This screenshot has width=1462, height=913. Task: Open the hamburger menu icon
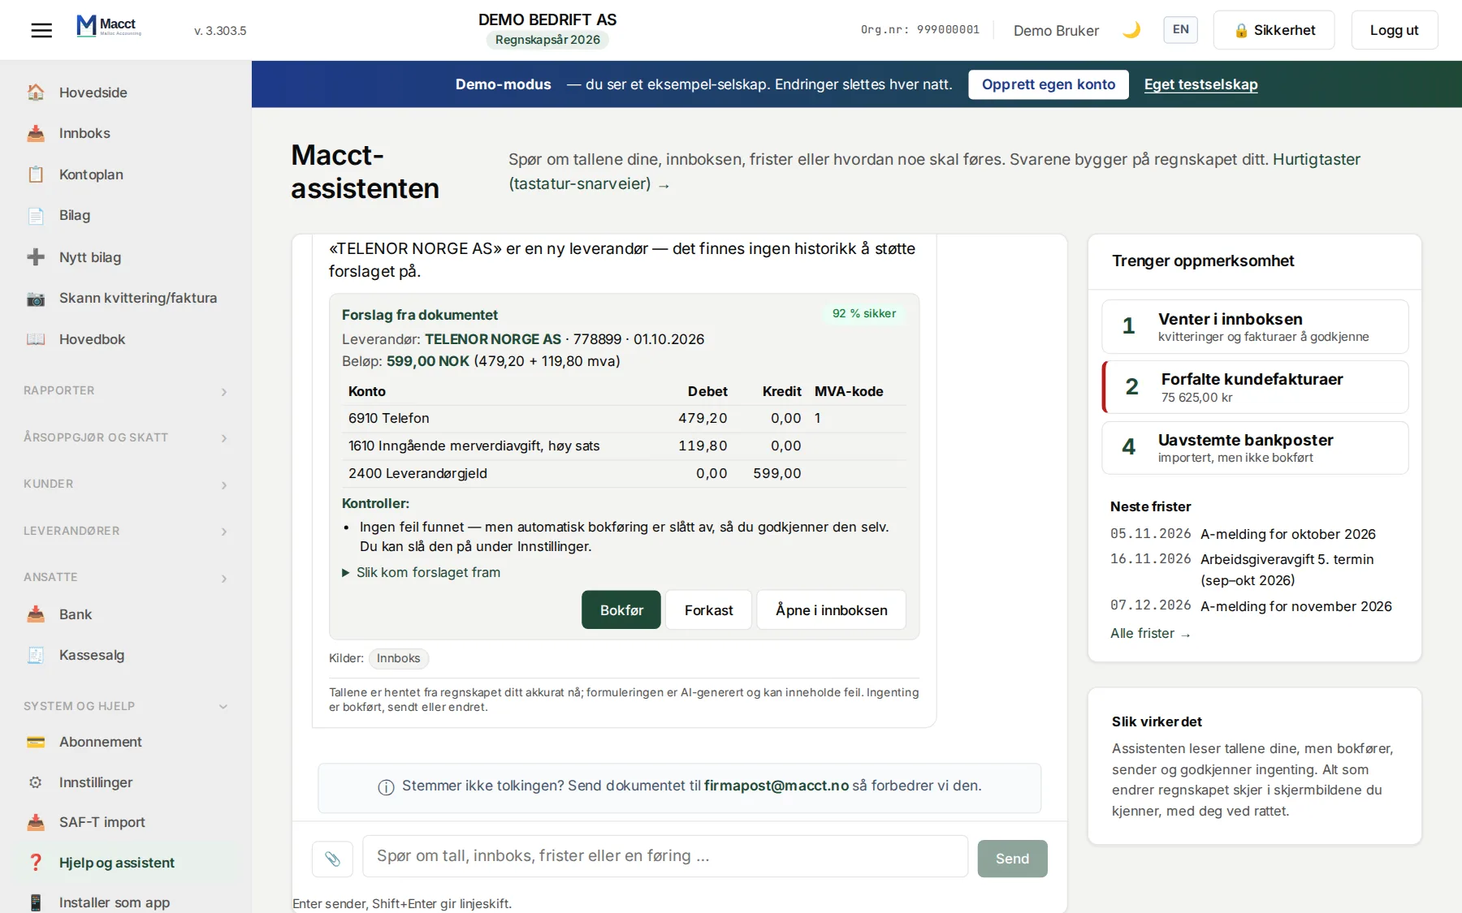pyautogui.click(x=41, y=30)
